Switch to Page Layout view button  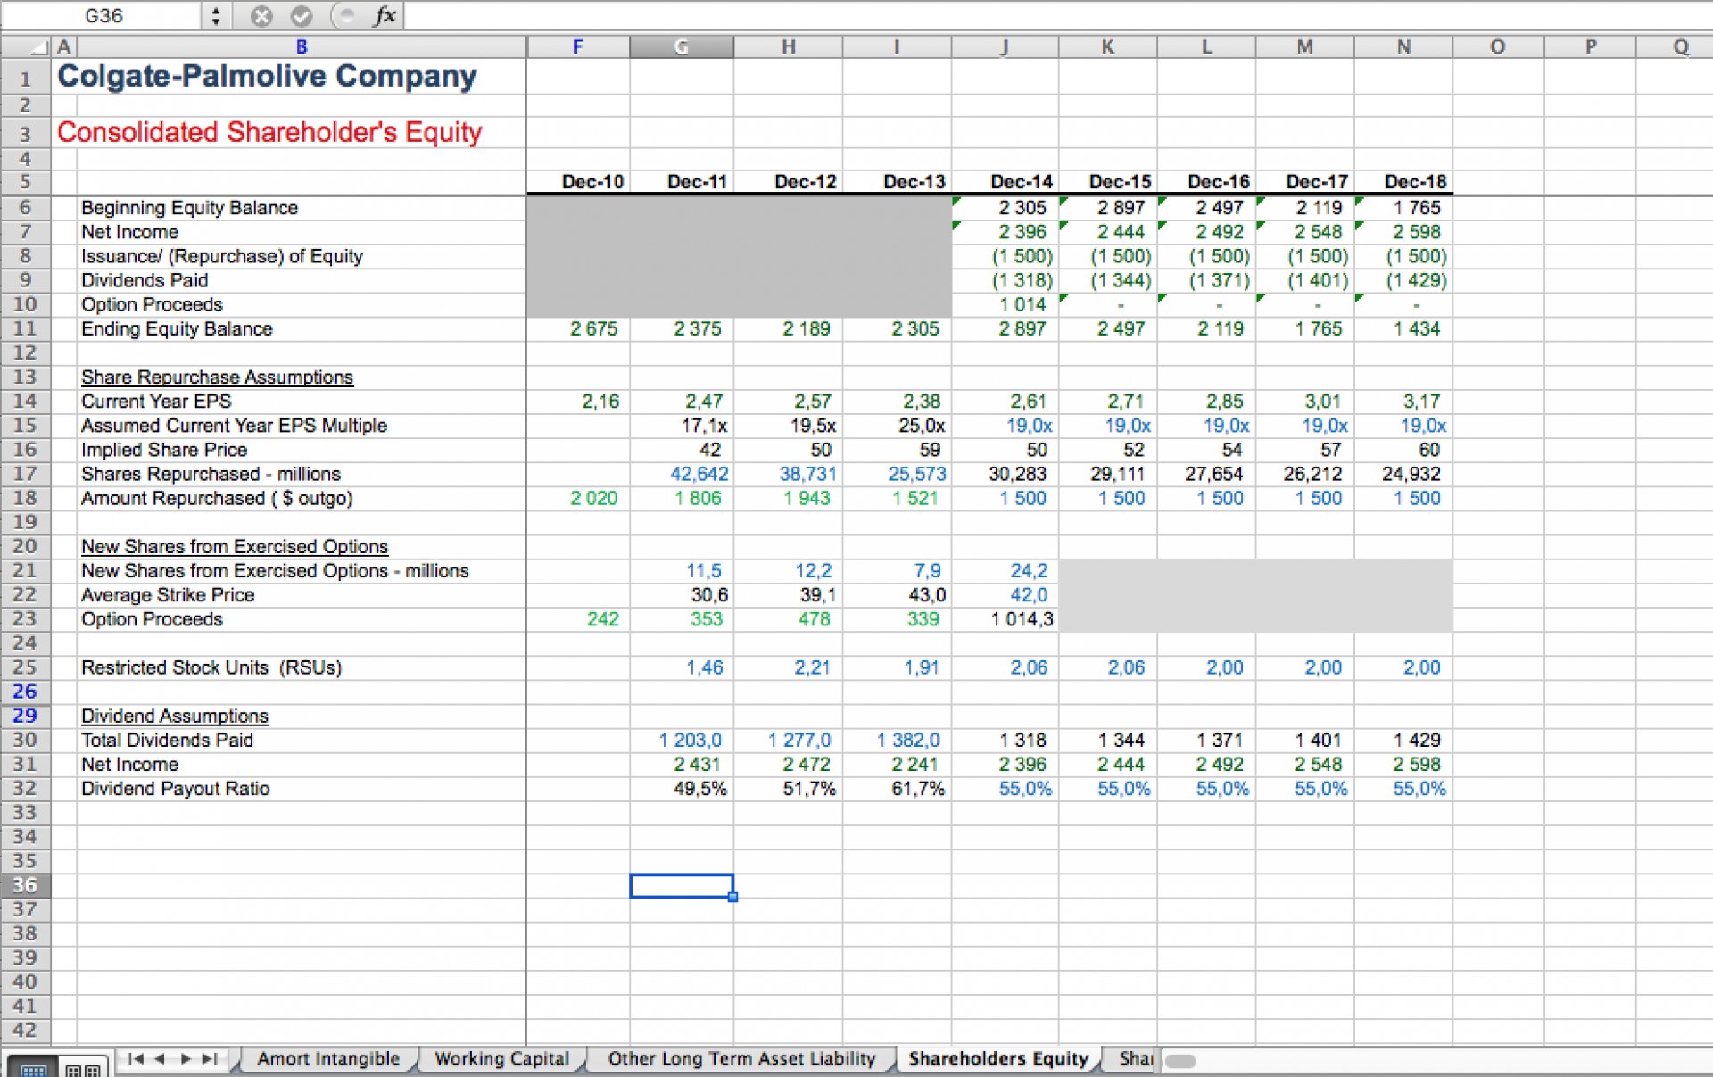pos(83,1068)
